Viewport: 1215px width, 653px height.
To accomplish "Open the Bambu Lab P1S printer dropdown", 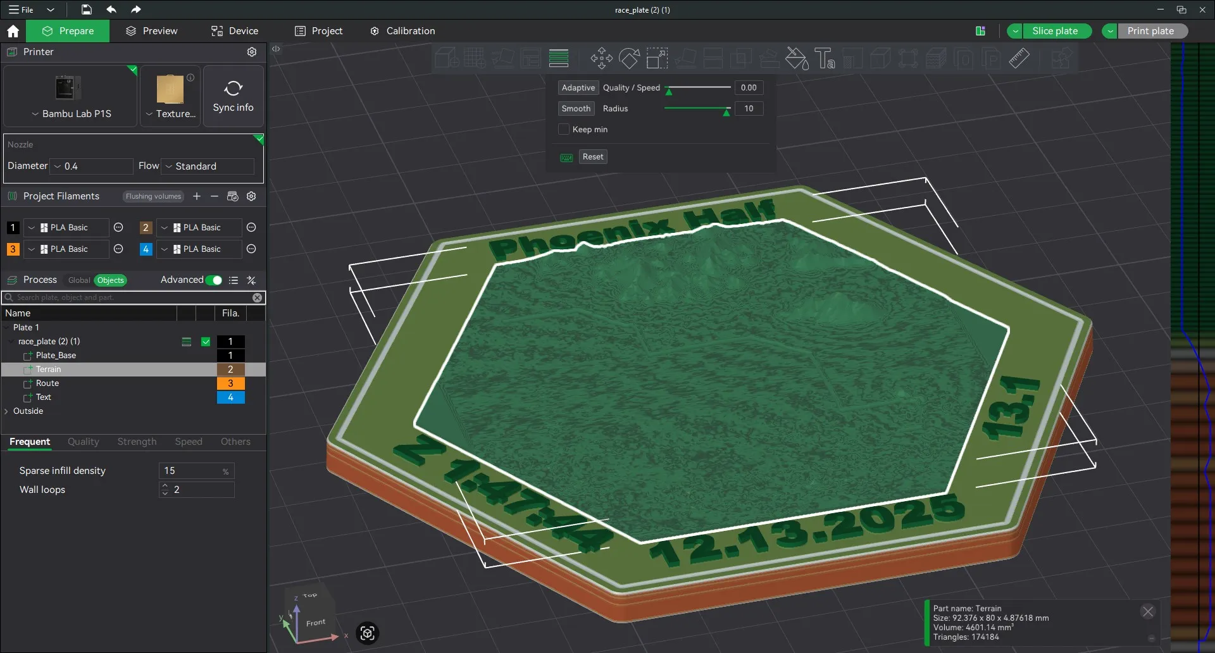I will 71,114.
